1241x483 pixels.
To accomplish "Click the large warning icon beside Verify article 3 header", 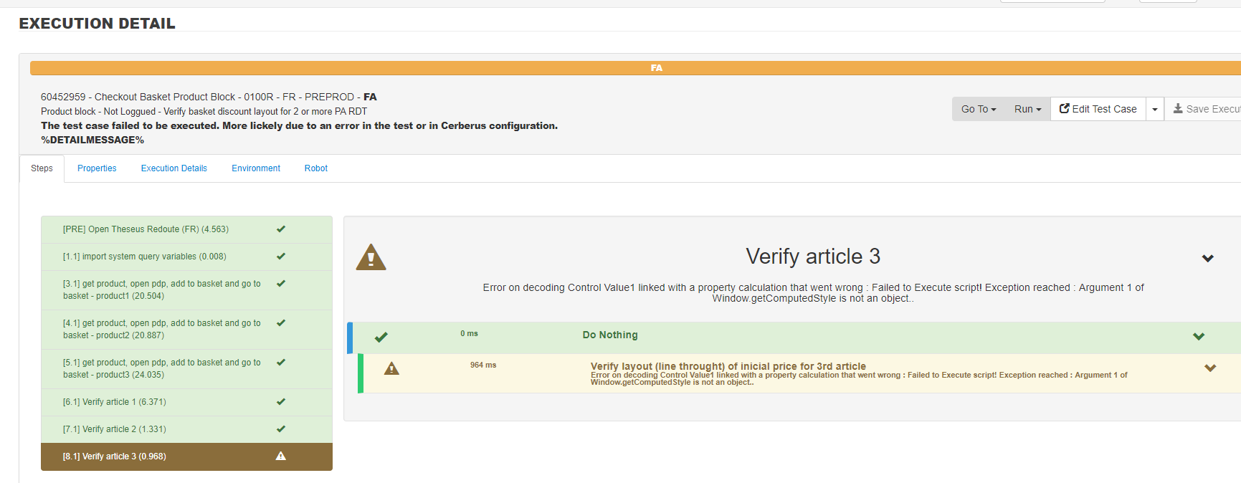I will tap(371, 257).
